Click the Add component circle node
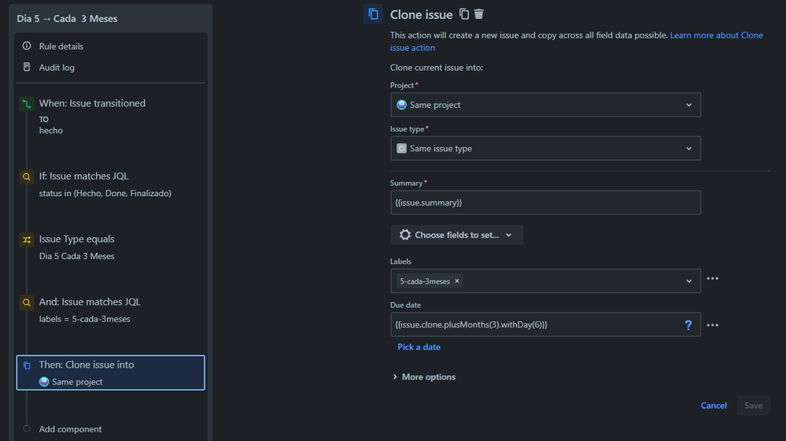Viewport: 786px width, 441px height. pos(27,428)
